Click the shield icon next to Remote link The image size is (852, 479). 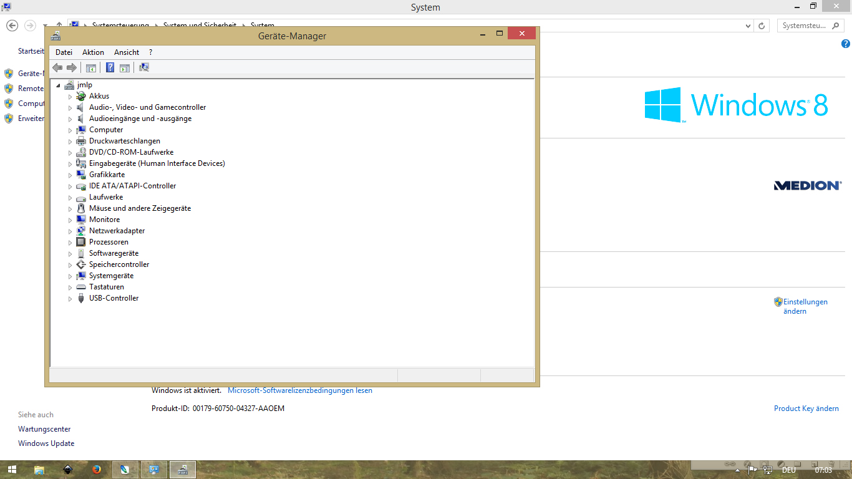[9, 89]
